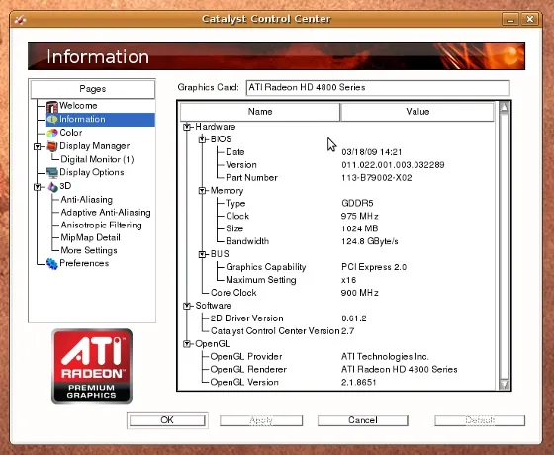Viewport: 554px width, 455px height.
Task: Click the Color wheel icon
Action: coord(51,133)
